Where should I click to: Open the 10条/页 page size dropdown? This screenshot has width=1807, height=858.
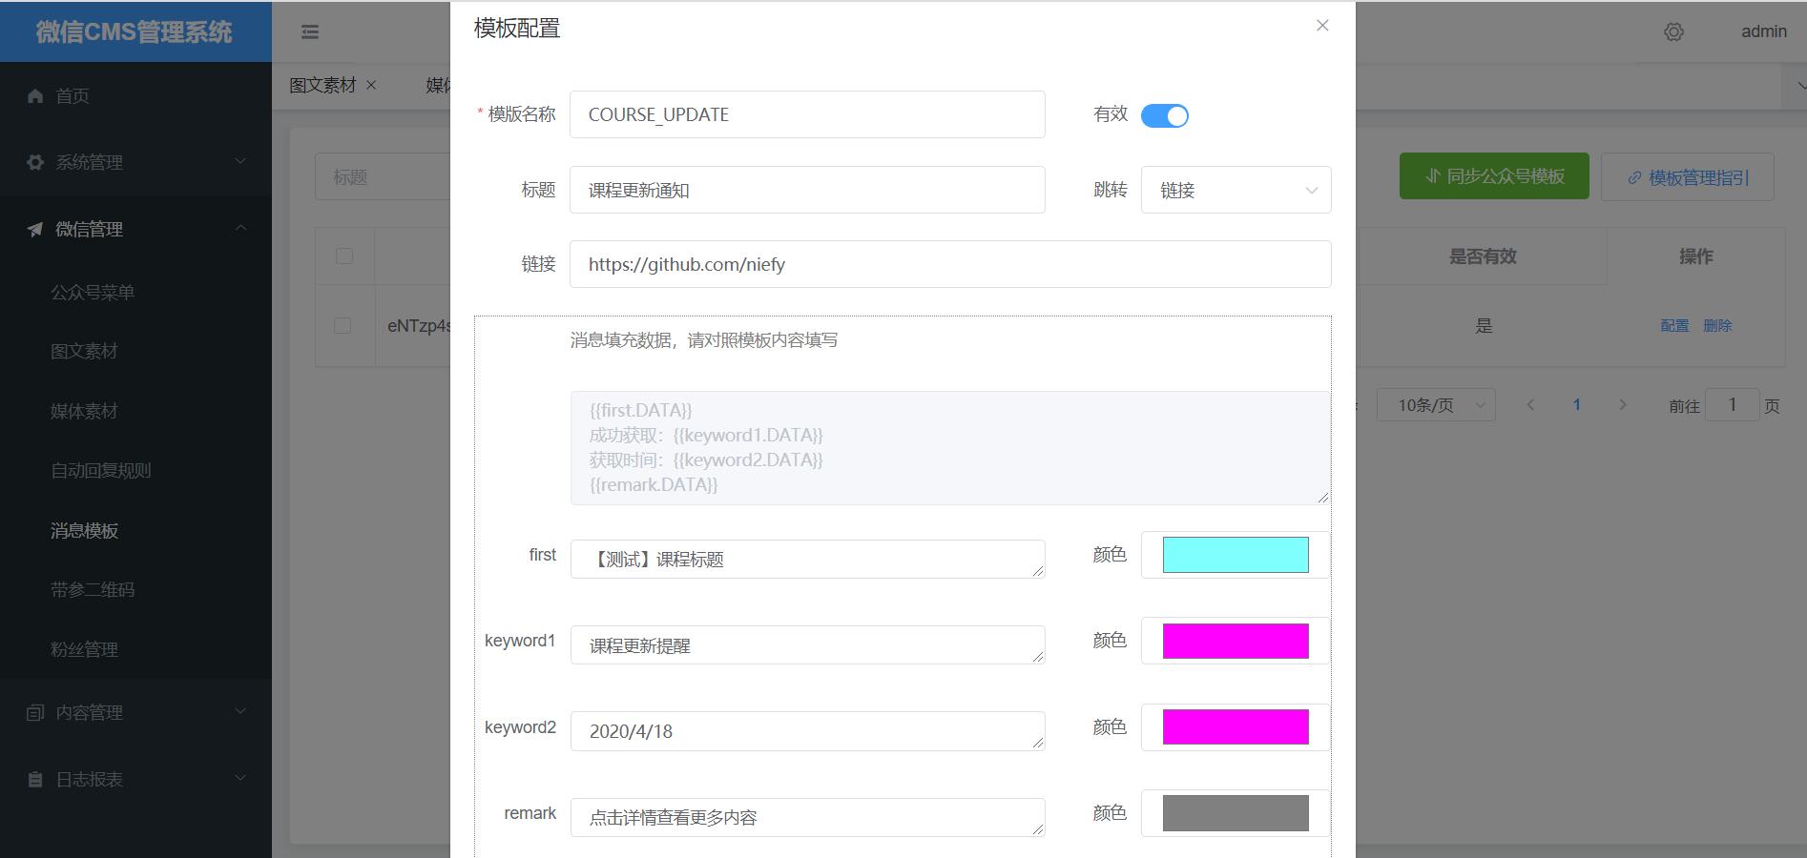(1436, 404)
